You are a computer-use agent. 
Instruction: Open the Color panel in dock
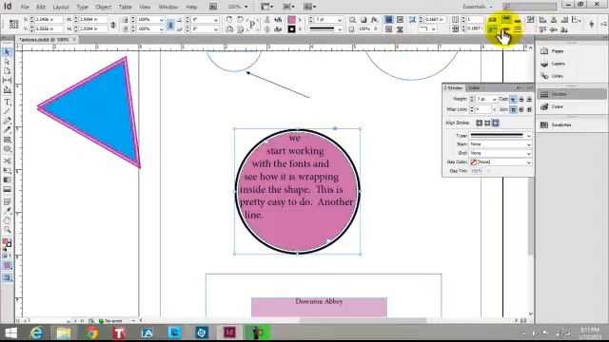coord(558,106)
